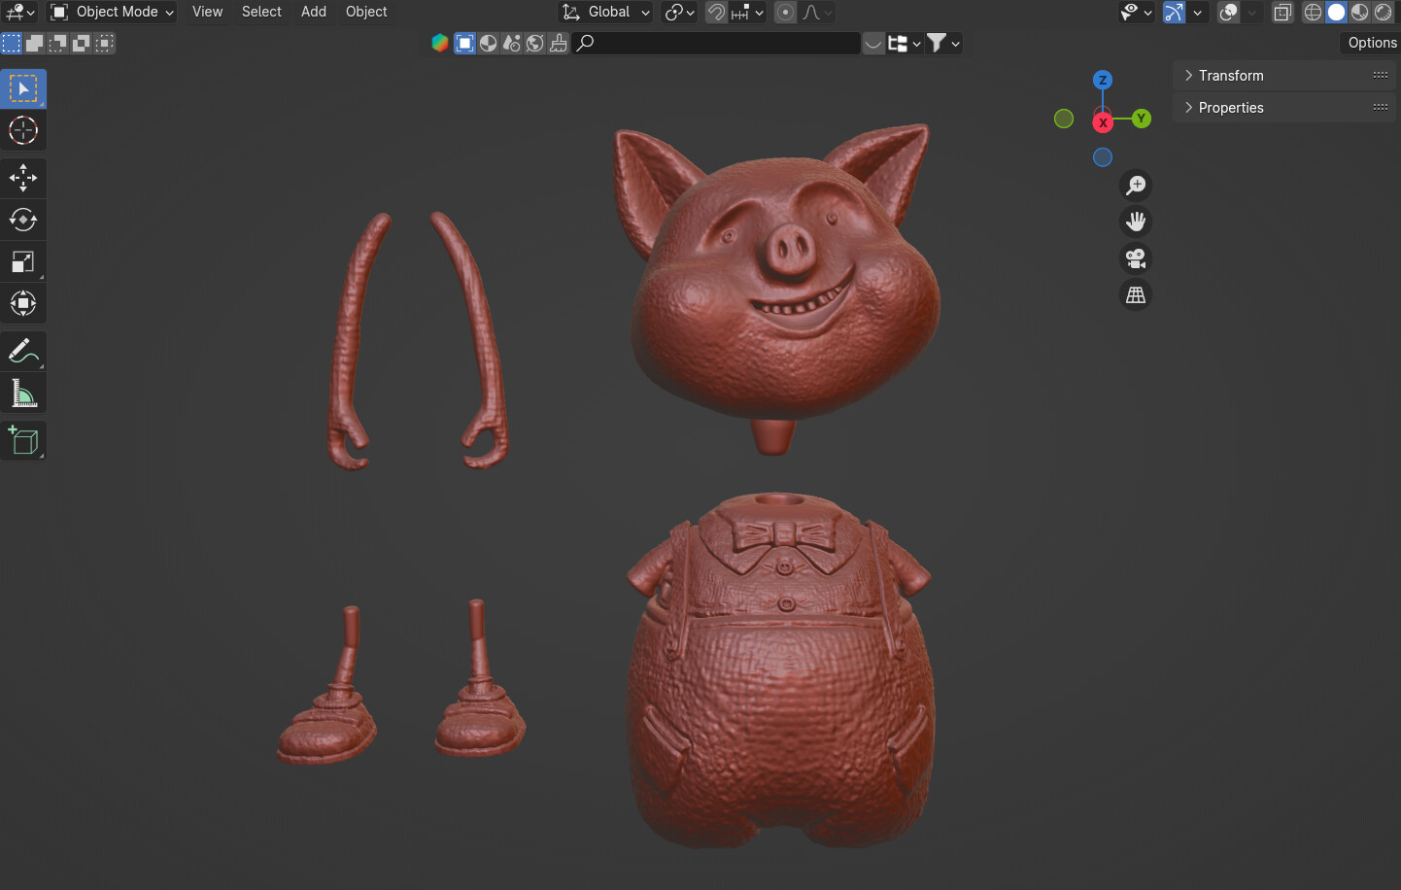Image resolution: width=1401 pixels, height=890 pixels.
Task: Toggle snapping with the magnet icon
Action: pyautogui.click(x=716, y=13)
